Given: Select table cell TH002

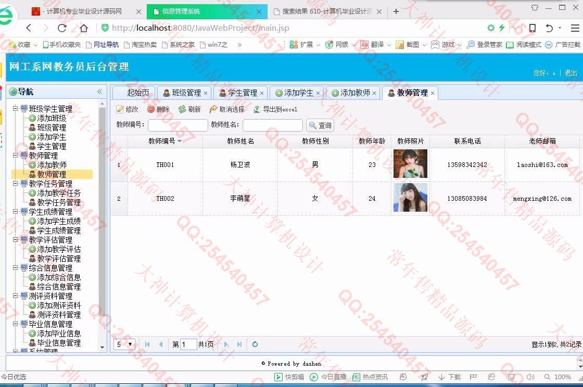Looking at the screenshot, I should click(165, 199).
